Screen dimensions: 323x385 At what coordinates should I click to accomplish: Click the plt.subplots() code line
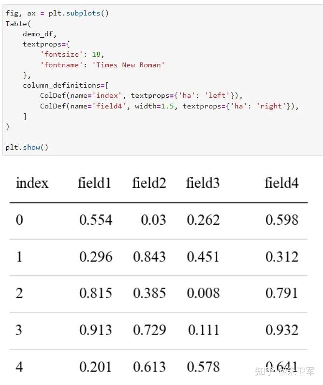(57, 13)
